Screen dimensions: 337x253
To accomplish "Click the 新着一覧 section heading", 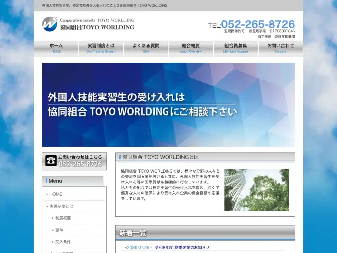I will point(133,233).
